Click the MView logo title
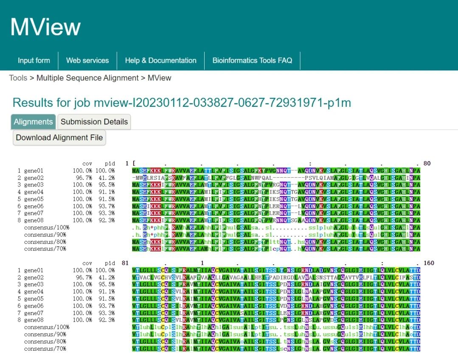Screen dimensions: 458x357 (x=45, y=27)
